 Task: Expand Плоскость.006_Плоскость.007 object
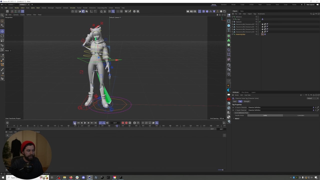(x=232, y=24)
